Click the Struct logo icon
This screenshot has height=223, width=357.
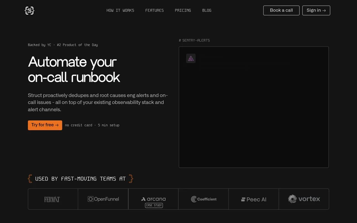29,11
